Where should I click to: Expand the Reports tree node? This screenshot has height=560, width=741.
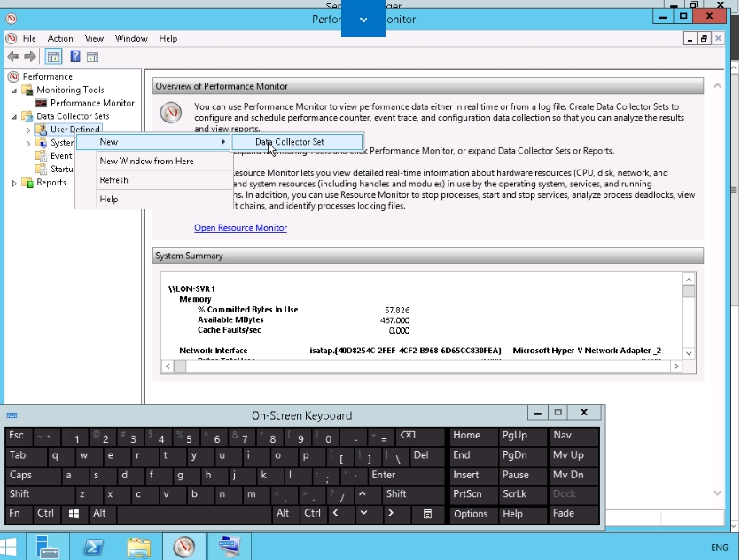pos(14,183)
